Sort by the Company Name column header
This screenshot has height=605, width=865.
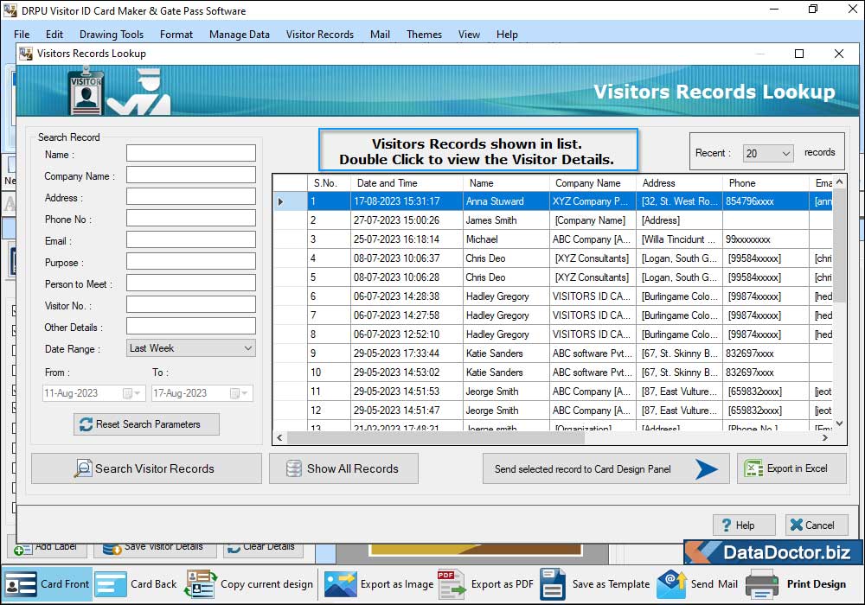[593, 183]
